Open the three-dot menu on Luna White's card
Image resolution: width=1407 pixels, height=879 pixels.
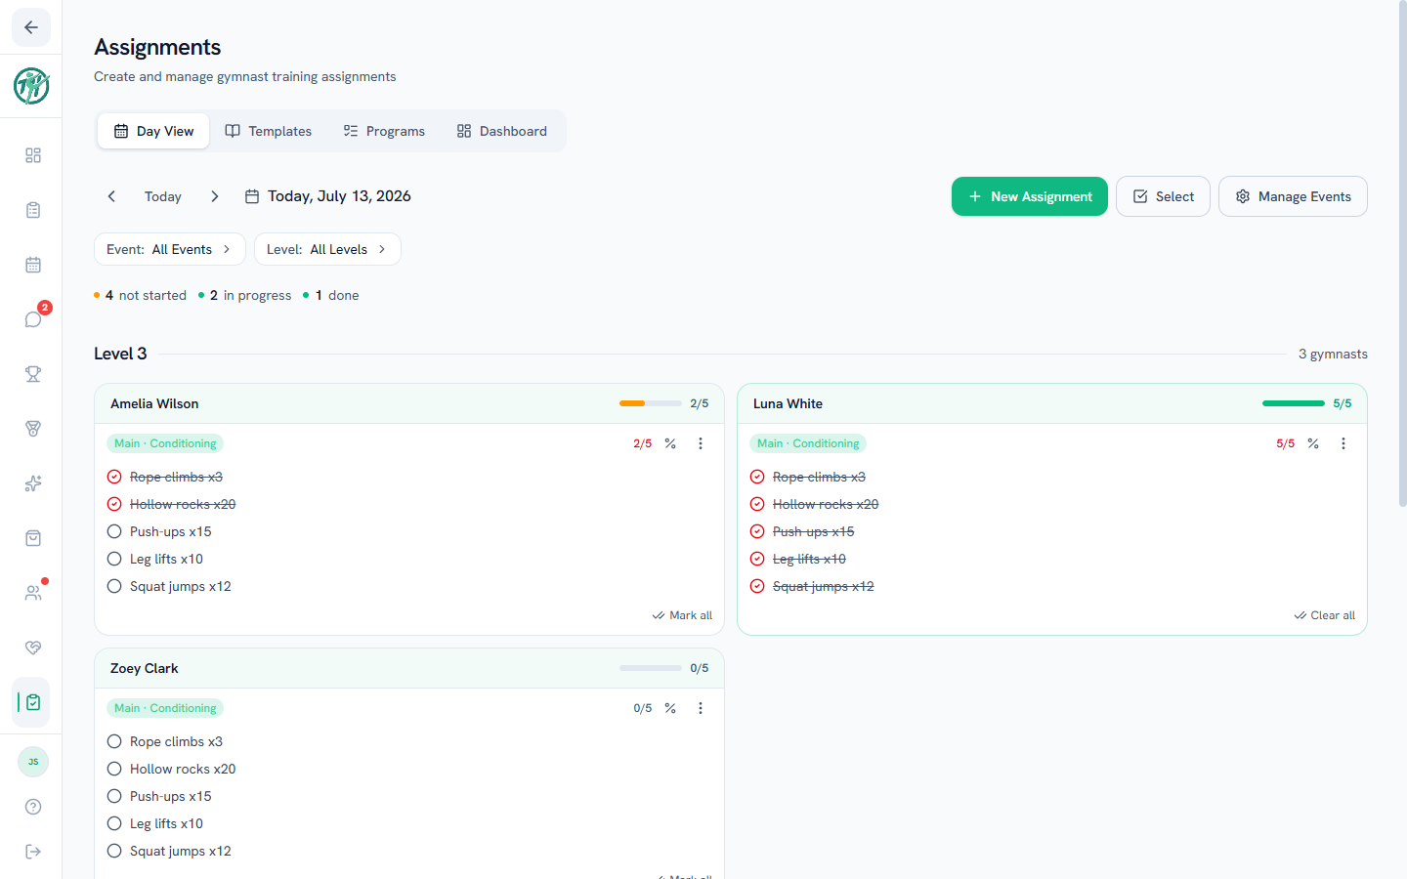click(1343, 443)
